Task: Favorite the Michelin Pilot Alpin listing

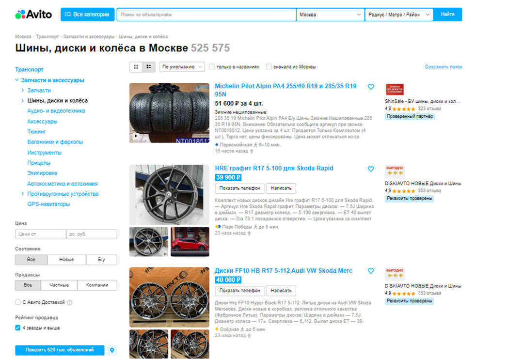Action: pyautogui.click(x=371, y=87)
